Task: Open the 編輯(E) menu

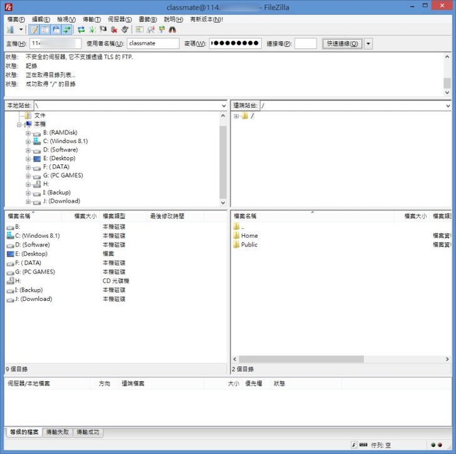Action: (41, 19)
